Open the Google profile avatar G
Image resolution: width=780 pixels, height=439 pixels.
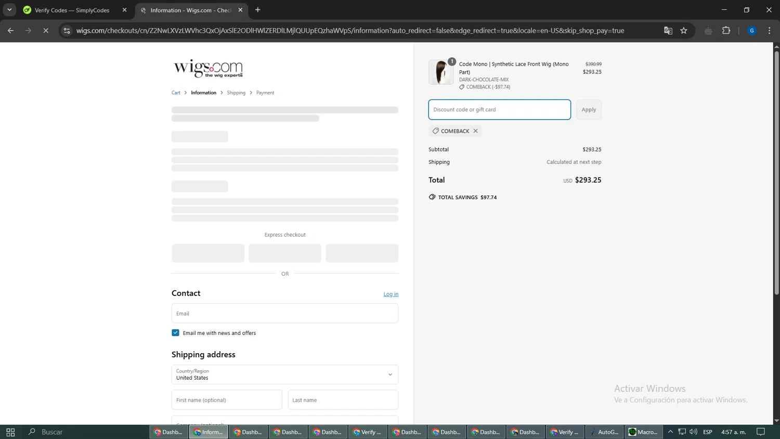point(752,31)
